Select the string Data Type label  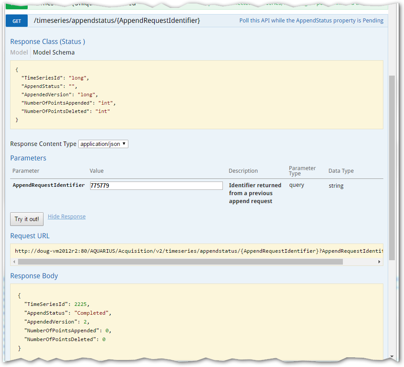(x=335, y=185)
